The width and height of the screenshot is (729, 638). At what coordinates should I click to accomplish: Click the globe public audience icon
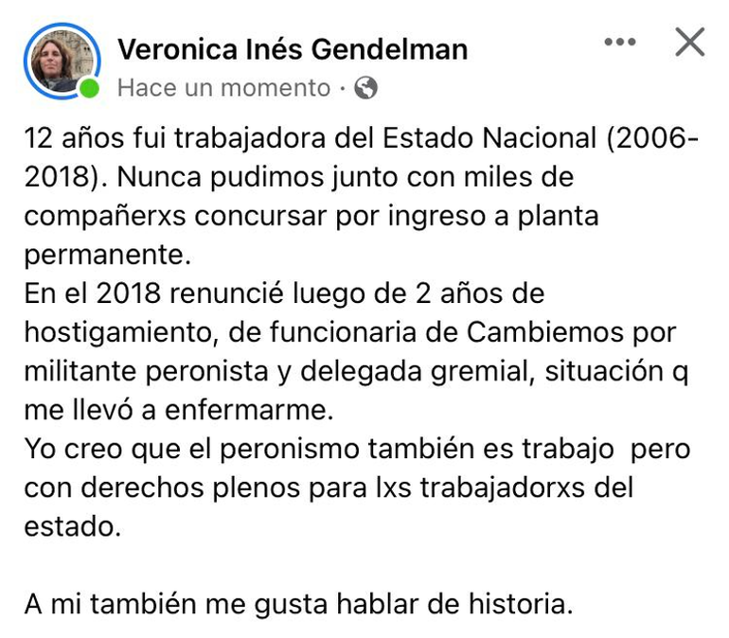click(365, 88)
